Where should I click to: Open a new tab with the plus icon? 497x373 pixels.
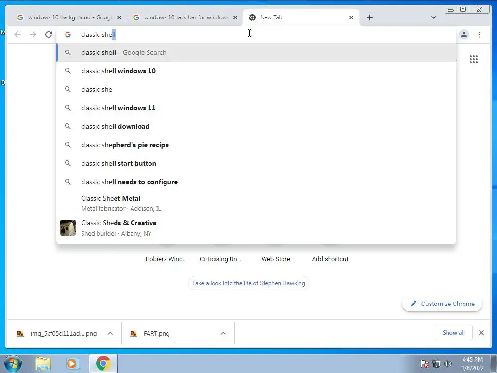pyautogui.click(x=369, y=17)
